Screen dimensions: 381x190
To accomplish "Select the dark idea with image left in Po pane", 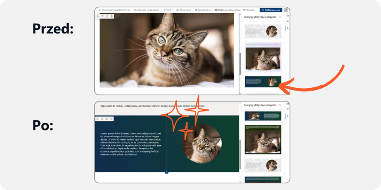I will click(x=262, y=116).
